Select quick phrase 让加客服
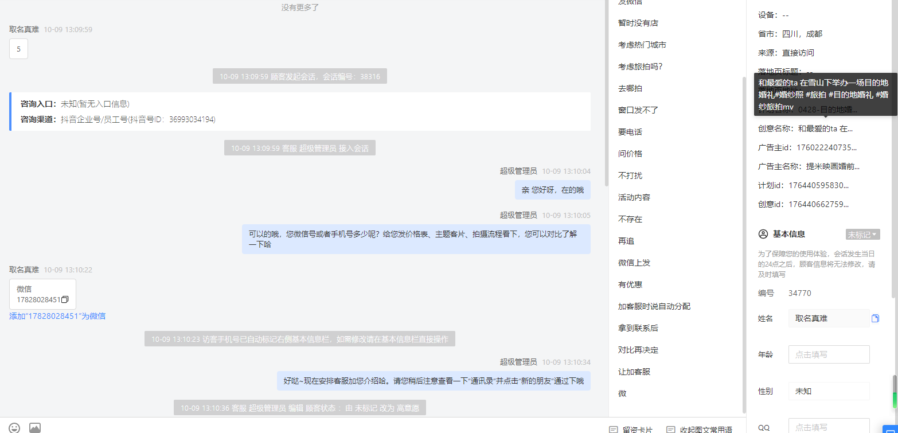898x433 pixels. click(634, 372)
